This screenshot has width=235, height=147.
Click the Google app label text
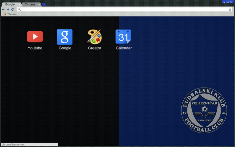(x=65, y=48)
